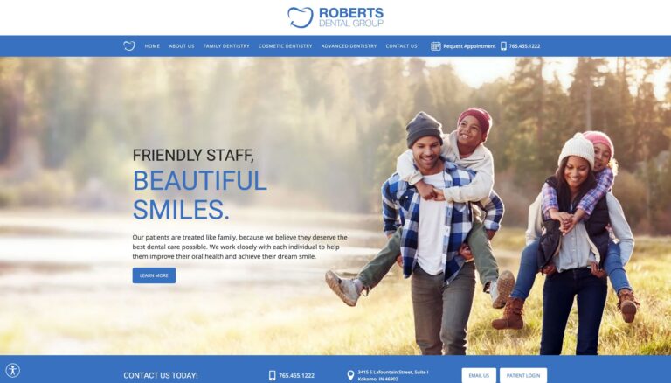Click the Request Appointment link
This screenshot has height=383, width=671.
[x=469, y=46]
